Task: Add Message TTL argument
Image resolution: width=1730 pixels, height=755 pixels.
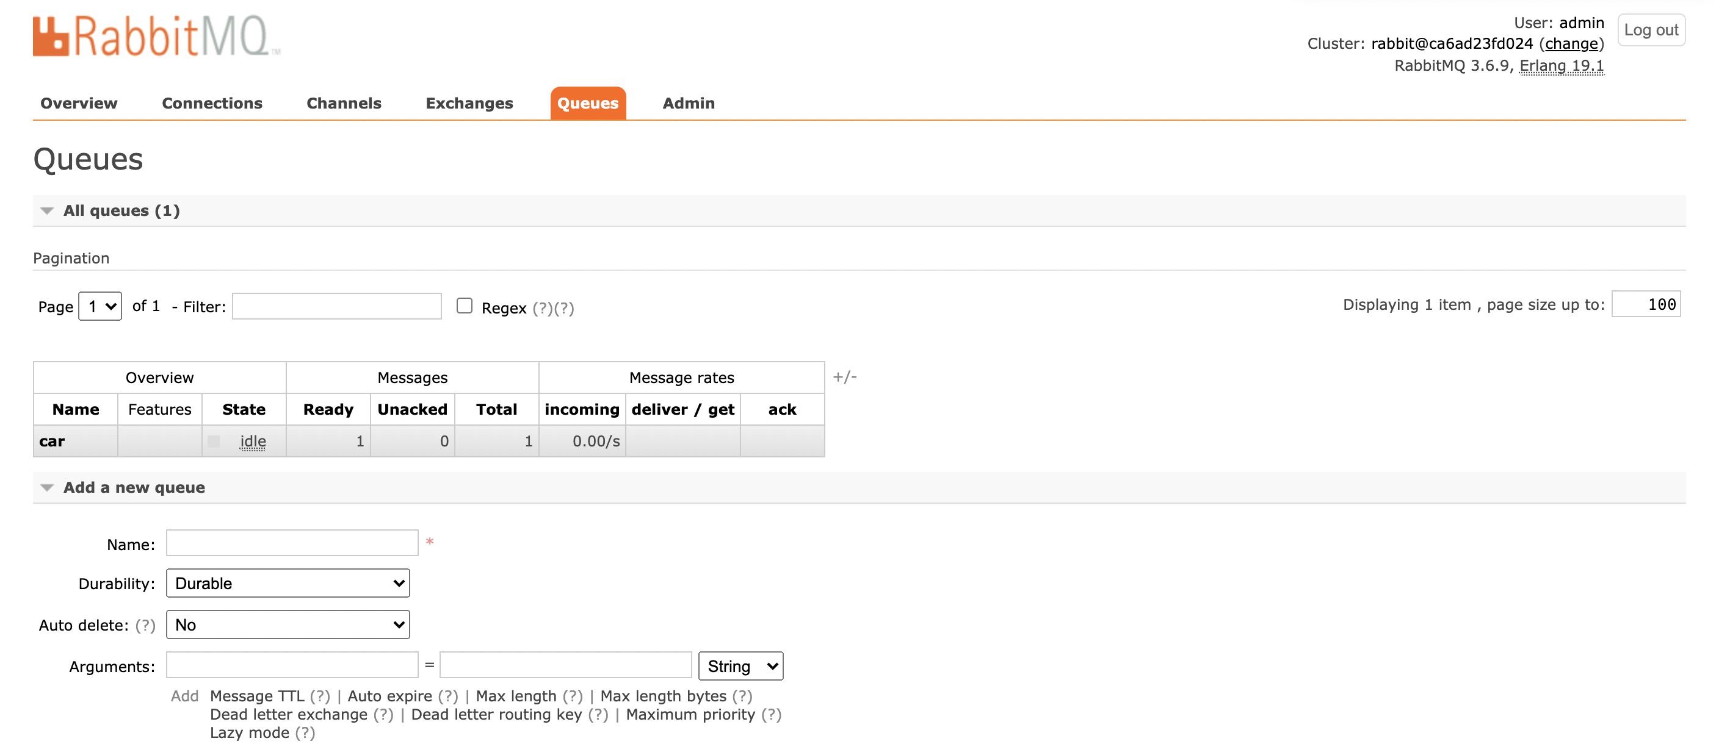Action: 257,696
